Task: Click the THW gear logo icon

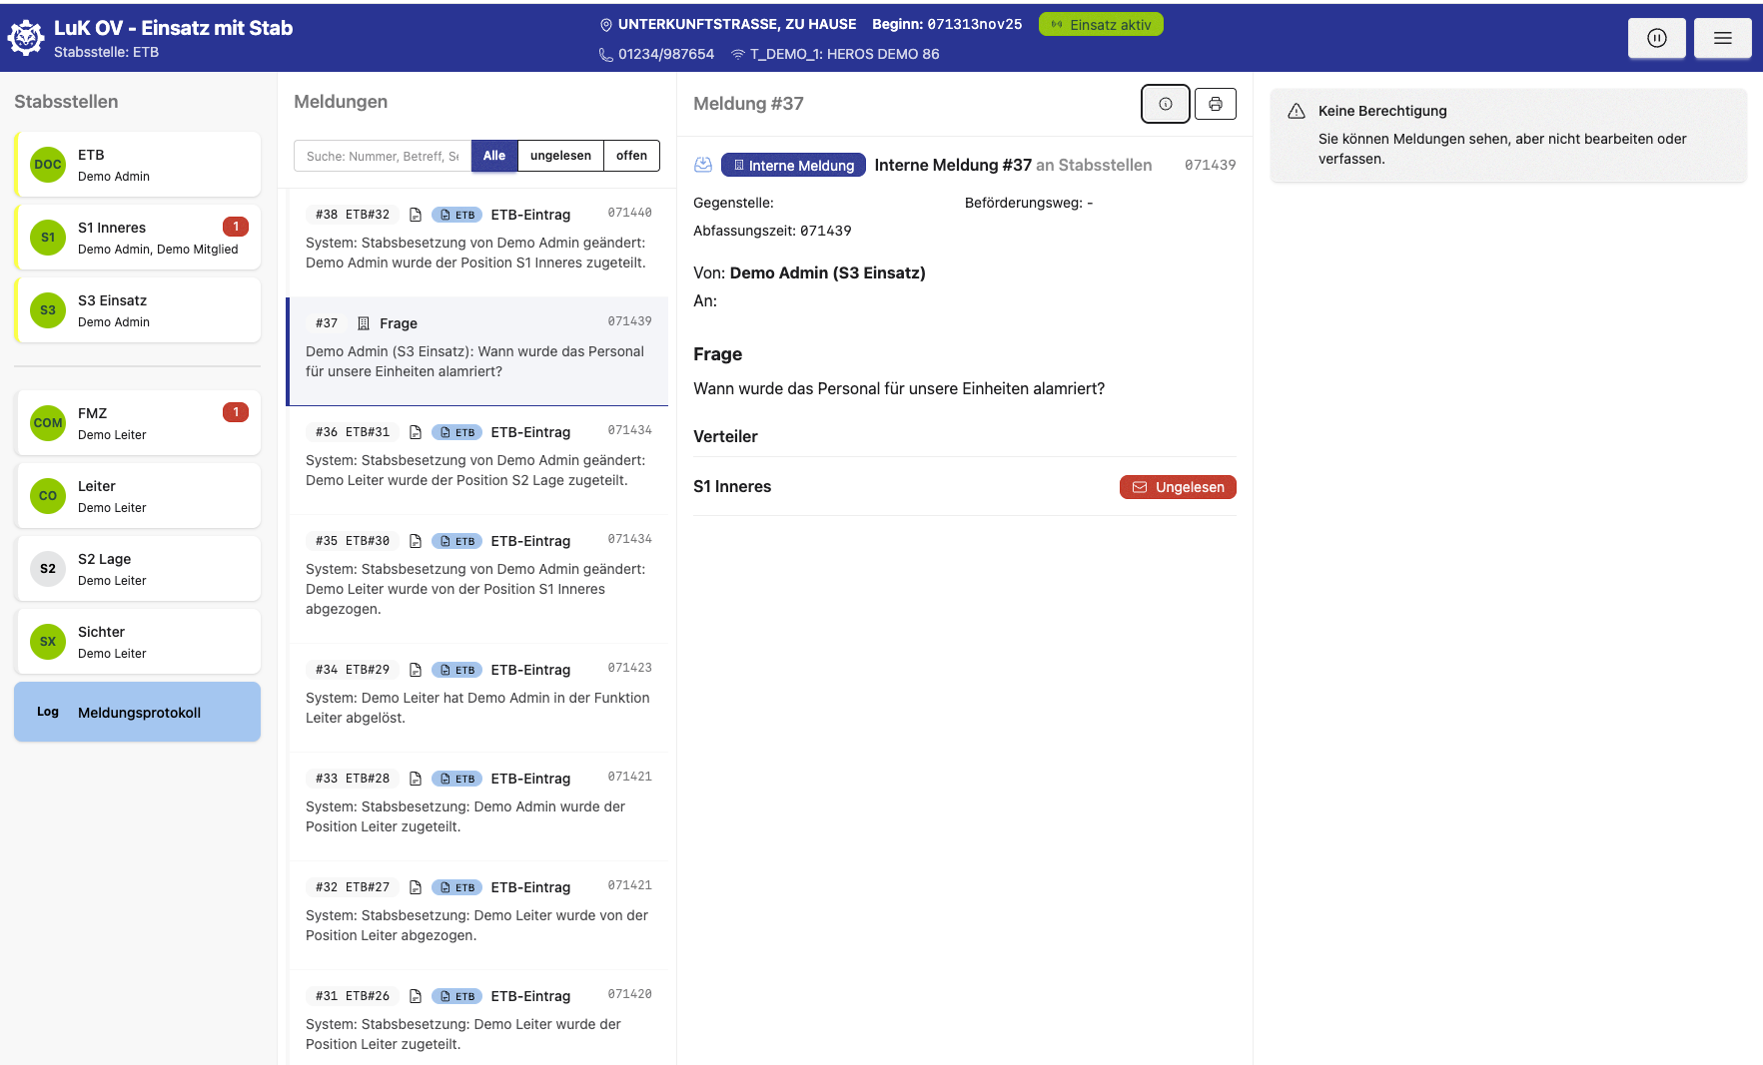Action: coord(26,38)
